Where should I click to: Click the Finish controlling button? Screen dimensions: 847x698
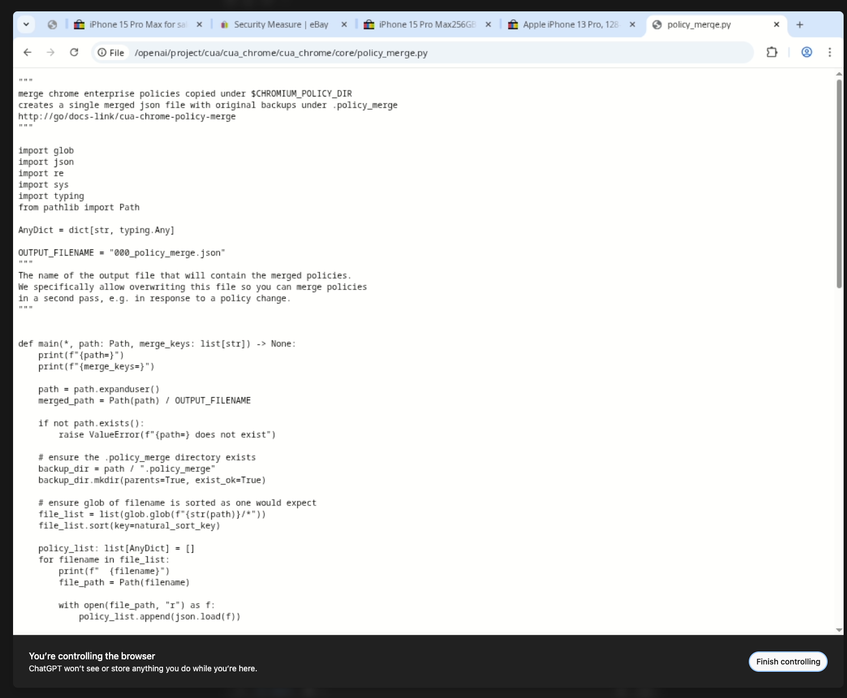pos(787,661)
